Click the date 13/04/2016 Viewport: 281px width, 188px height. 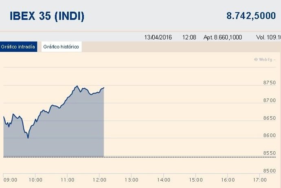(158, 37)
